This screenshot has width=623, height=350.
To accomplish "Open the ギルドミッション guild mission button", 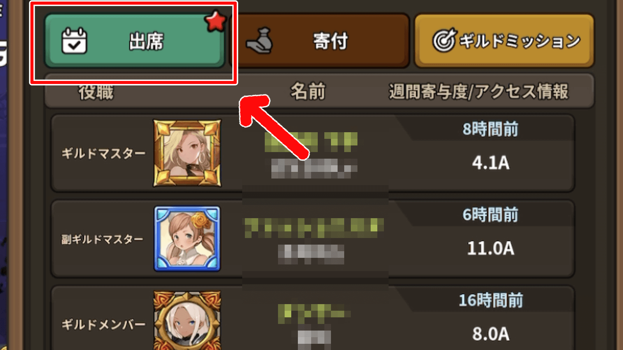I will point(504,41).
